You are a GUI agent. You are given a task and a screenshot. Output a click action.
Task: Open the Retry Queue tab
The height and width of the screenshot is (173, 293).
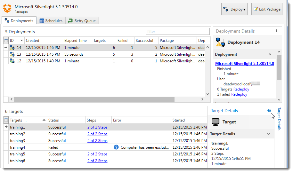[x=82, y=21]
